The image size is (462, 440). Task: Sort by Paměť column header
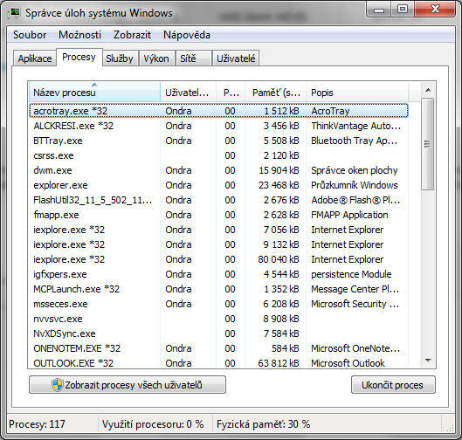276,93
